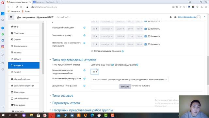Click help icon for Напомнить мне о завершении оценивания
Viewport: 209px width, 118px height.
[84, 43]
